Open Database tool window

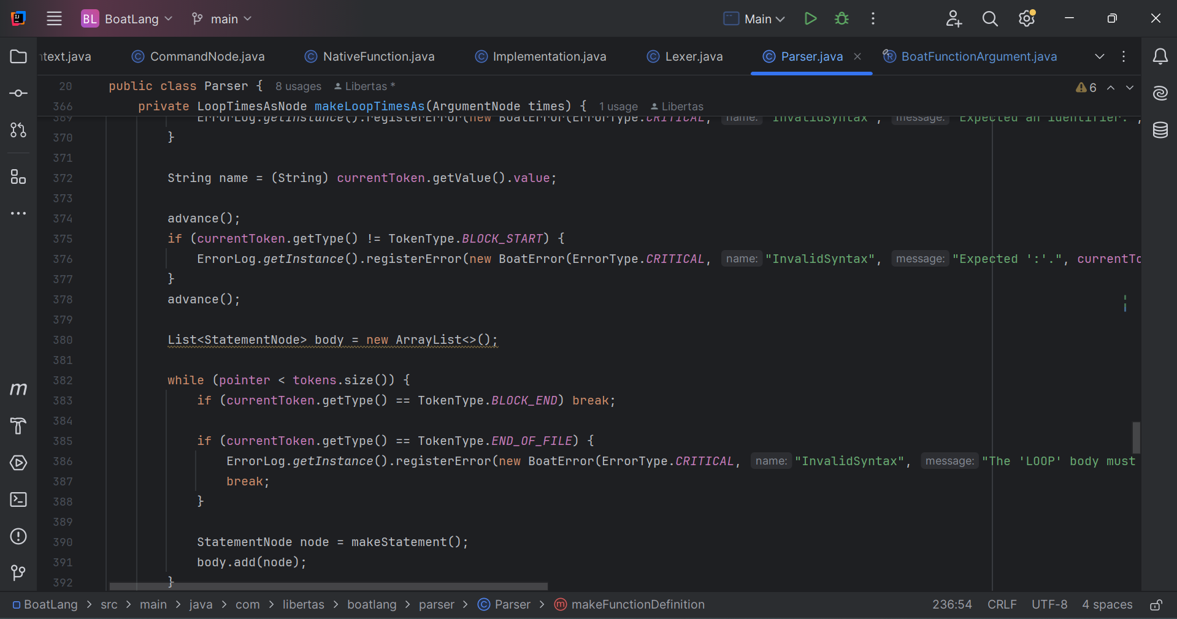(x=1160, y=130)
